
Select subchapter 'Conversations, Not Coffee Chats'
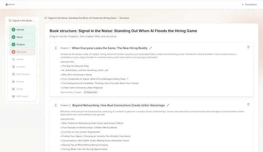coord(96,140)
